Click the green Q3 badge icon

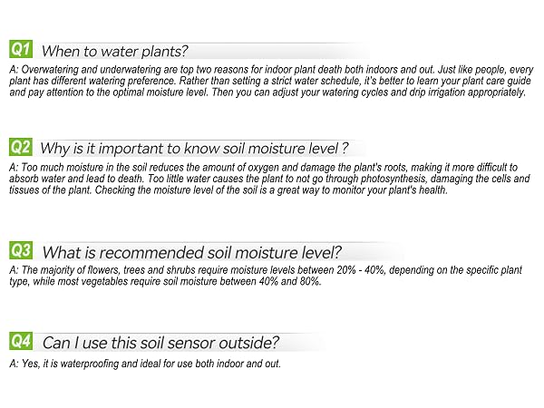21,250
